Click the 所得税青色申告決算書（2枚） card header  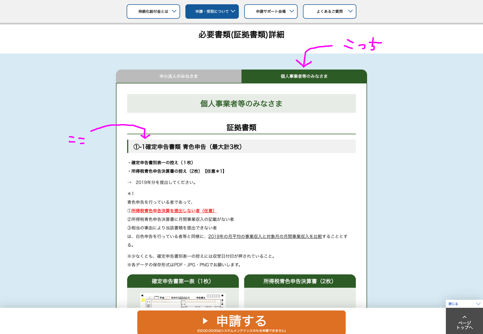[300, 281]
